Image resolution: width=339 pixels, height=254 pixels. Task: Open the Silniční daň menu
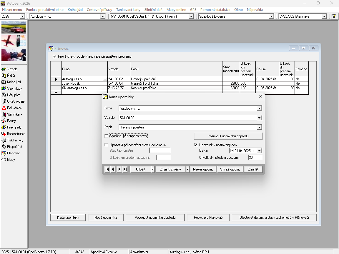point(153,10)
